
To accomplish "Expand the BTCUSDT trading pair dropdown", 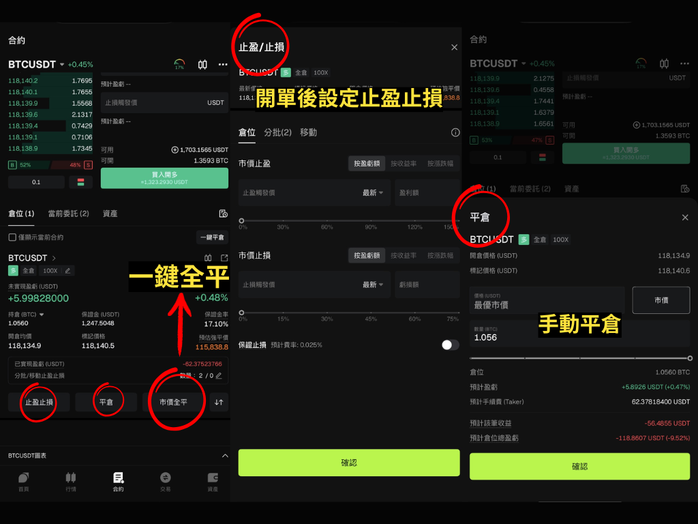I will (x=62, y=65).
